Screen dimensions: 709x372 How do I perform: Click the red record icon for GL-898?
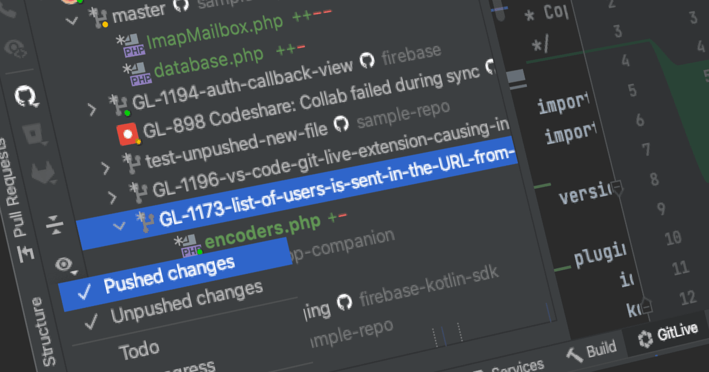[x=128, y=134]
